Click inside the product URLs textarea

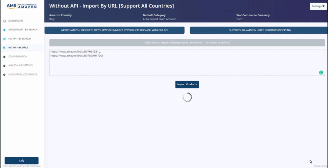point(187,62)
